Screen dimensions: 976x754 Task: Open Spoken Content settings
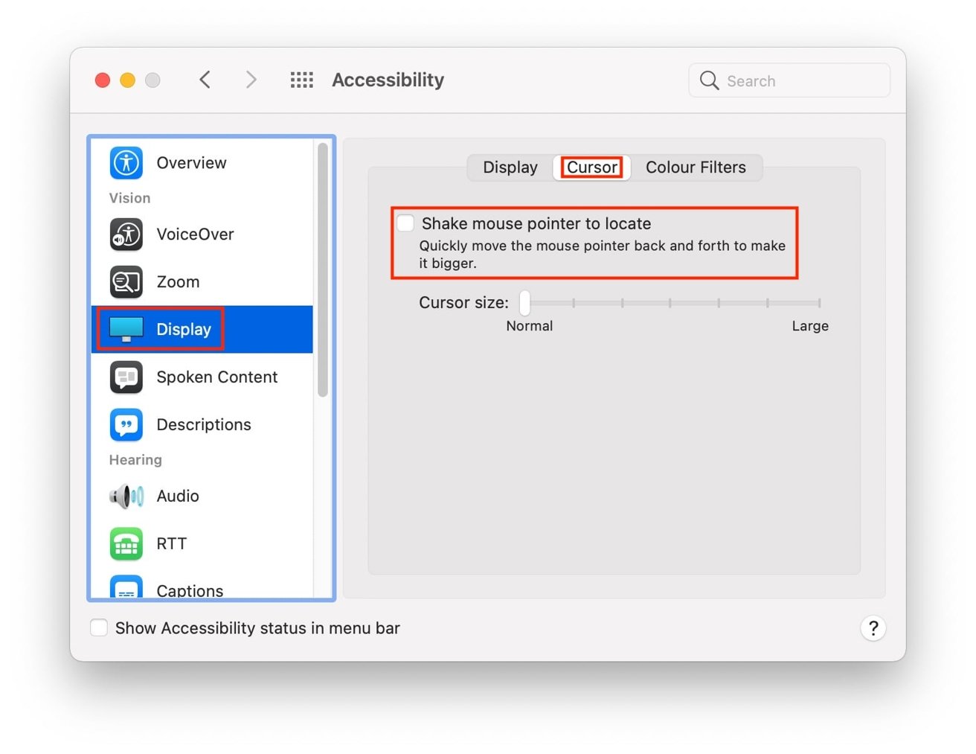coord(125,377)
